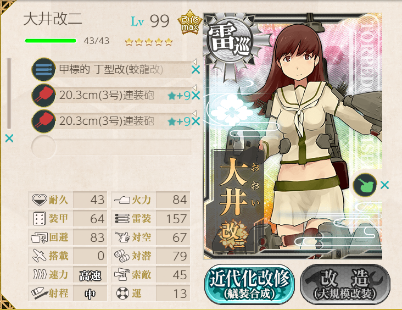402x310 pixels.
Task: Click triangle arrow above first equipment slot
Action: click(194, 62)
